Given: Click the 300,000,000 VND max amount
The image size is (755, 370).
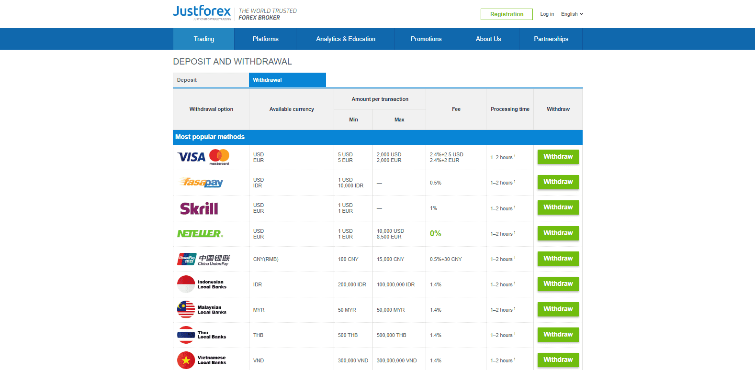Looking at the screenshot, I should coord(397,361).
